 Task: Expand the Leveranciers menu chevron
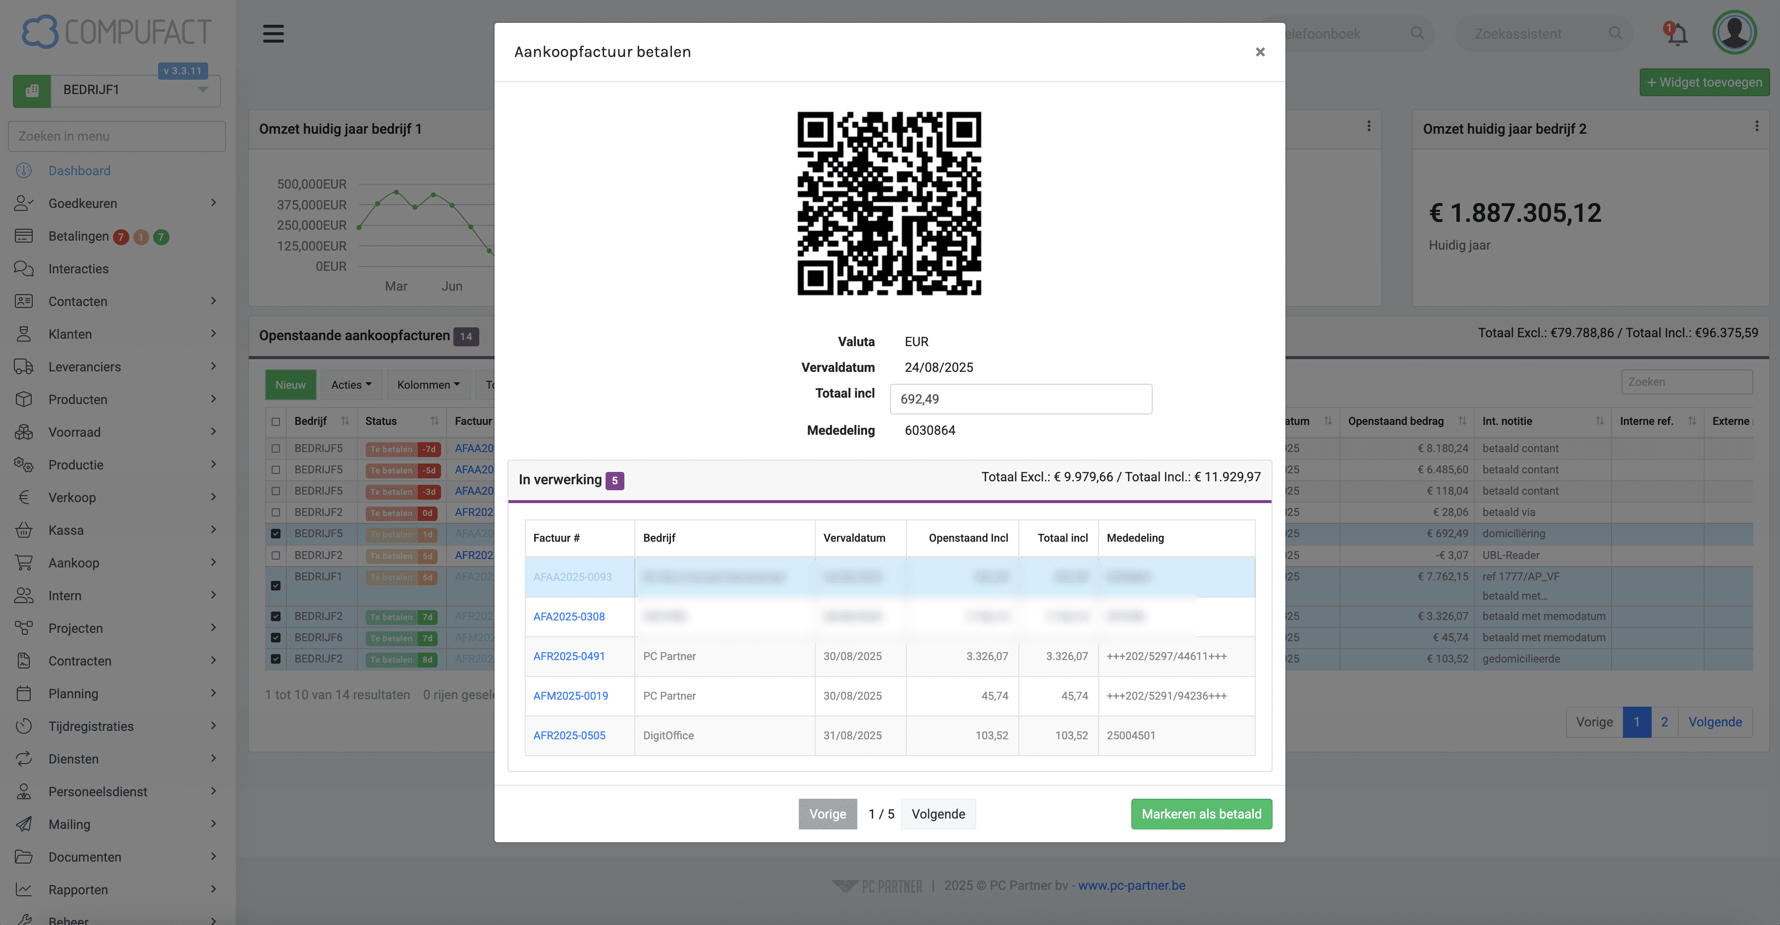pyautogui.click(x=214, y=366)
